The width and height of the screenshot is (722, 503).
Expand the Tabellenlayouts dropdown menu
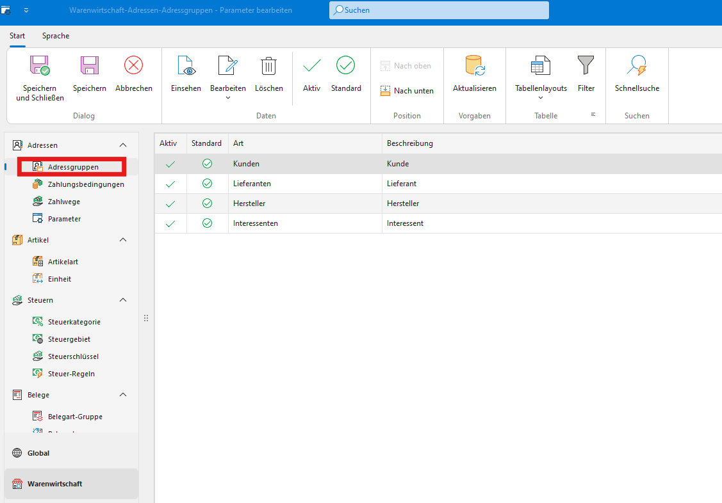(x=541, y=98)
